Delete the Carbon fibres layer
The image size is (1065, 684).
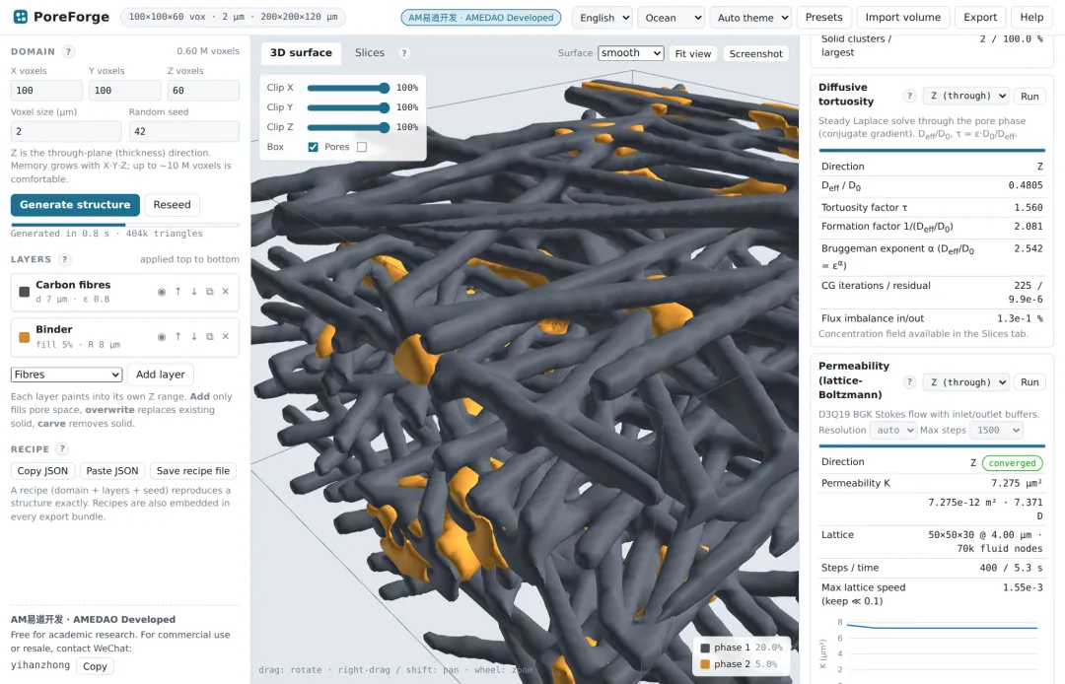[x=226, y=291]
